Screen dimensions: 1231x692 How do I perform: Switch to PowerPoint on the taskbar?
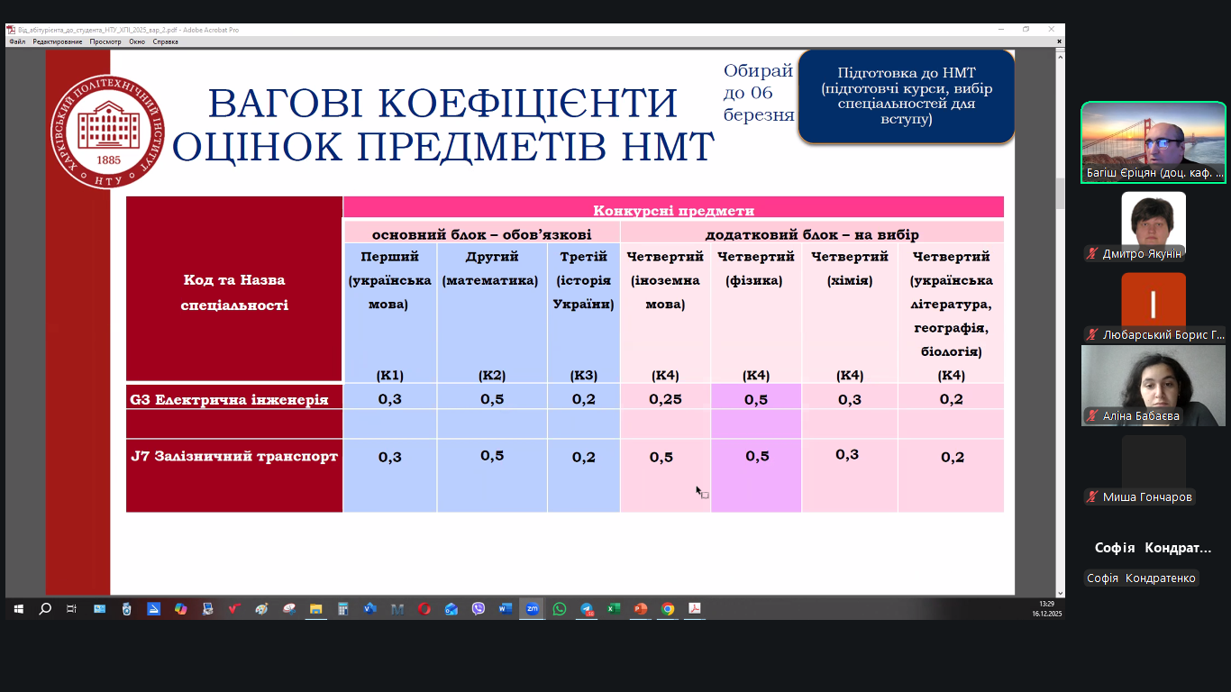[x=641, y=609]
